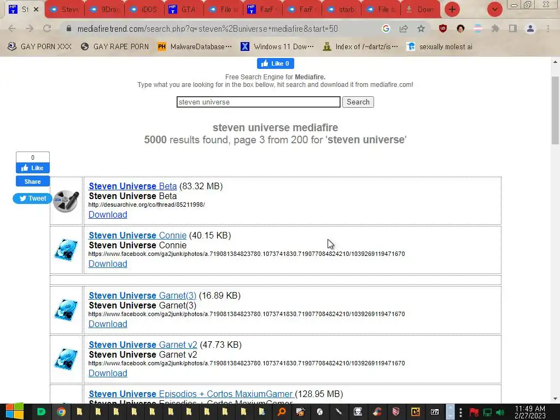Image resolution: width=560 pixels, height=420 pixels.
Task: Open the 'Steven Universe Garnet(3)' title link
Action: [x=143, y=295]
